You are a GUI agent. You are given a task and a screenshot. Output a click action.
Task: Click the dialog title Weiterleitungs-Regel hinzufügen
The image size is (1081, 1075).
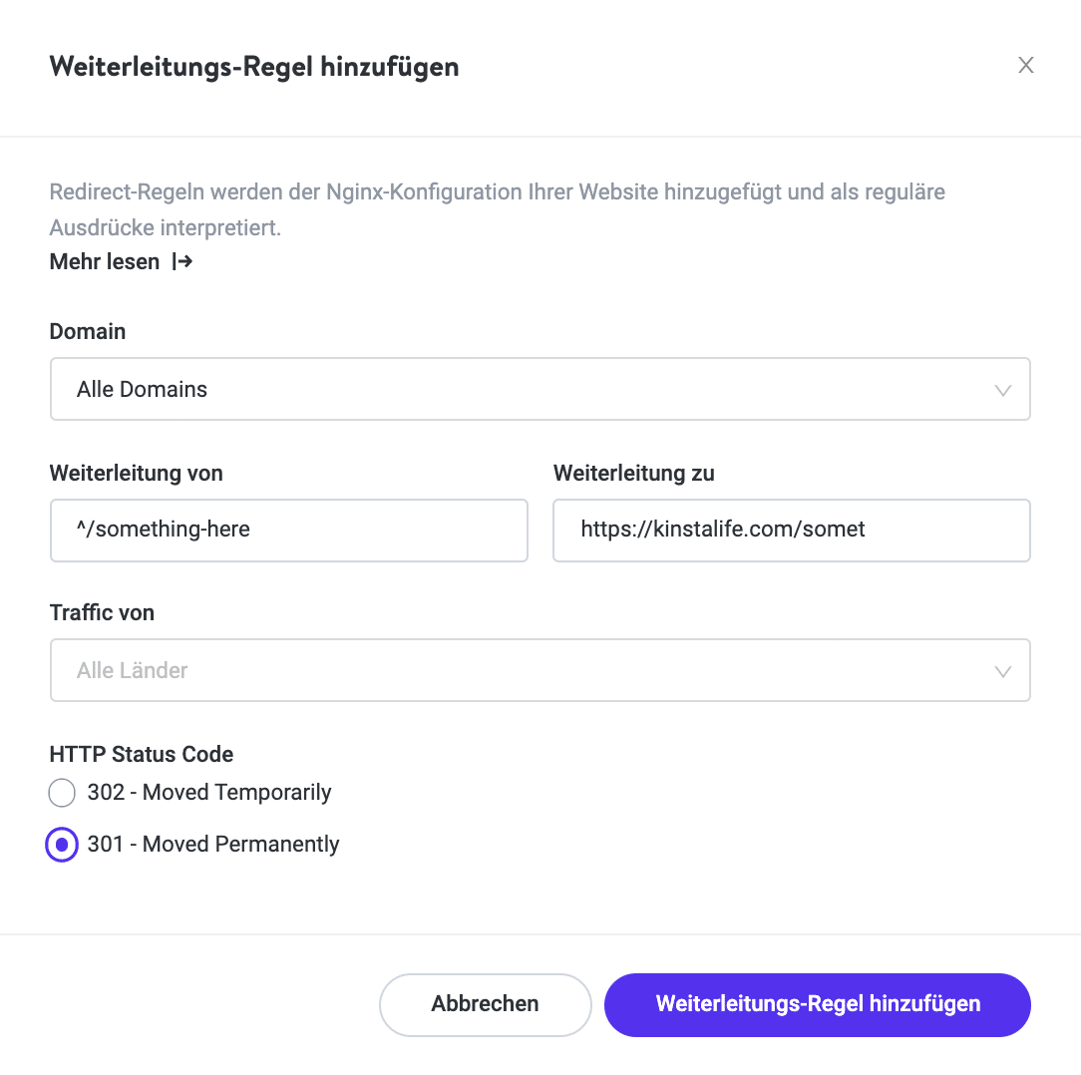click(x=254, y=66)
